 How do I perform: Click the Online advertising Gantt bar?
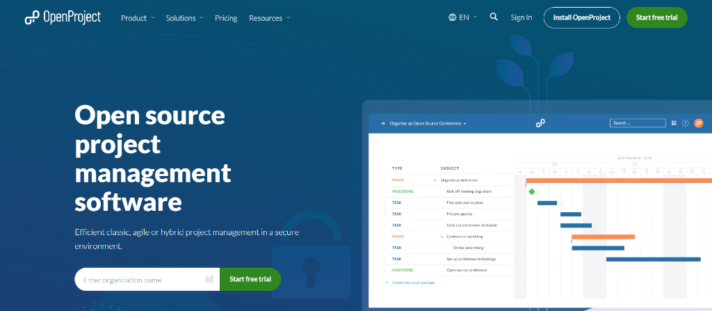pyautogui.click(x=598, y=248)
